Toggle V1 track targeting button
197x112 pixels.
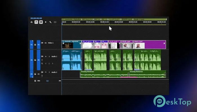coord(39,45)
